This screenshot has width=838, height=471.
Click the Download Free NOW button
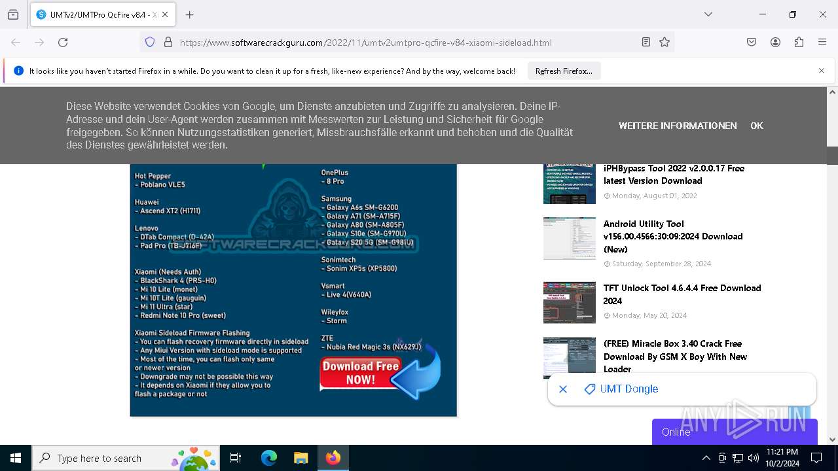pyautogui.click(x=380, y=372)
